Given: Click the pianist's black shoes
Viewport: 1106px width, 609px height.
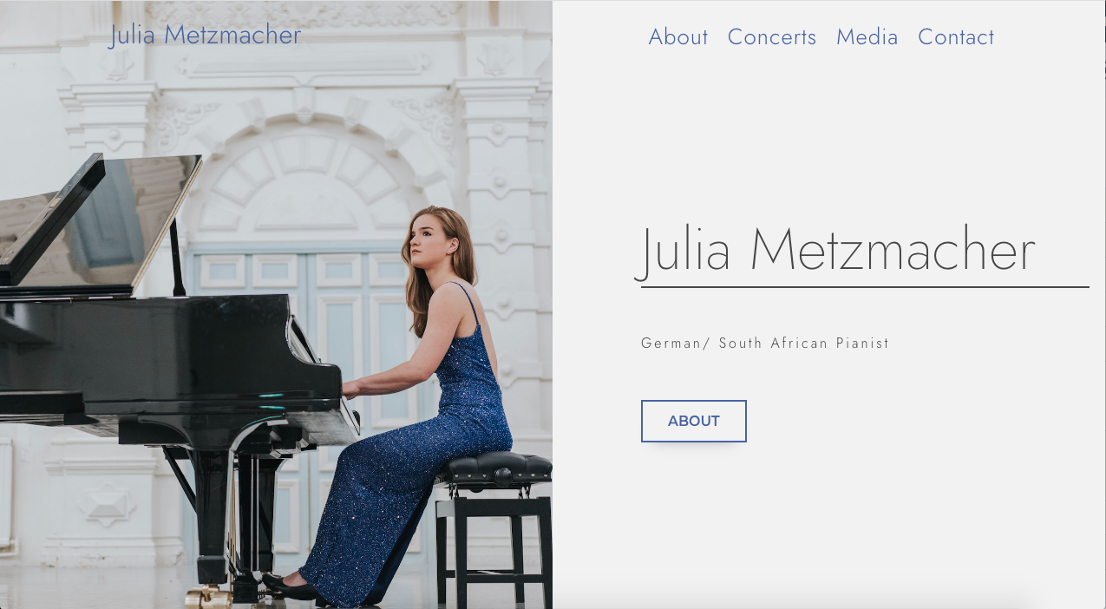Looking at the screenshot, I should (x=291, y=588).
